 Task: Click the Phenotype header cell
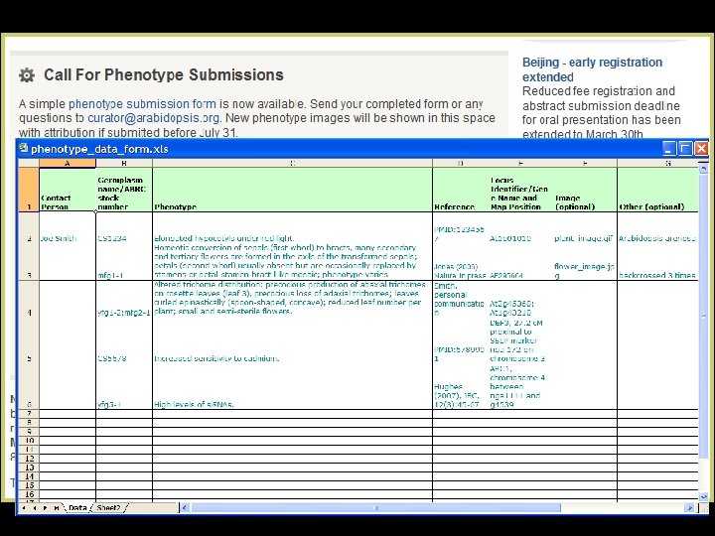click(x=292, y=190)
